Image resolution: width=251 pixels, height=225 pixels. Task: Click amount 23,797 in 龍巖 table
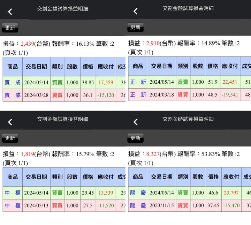[231, 193]
